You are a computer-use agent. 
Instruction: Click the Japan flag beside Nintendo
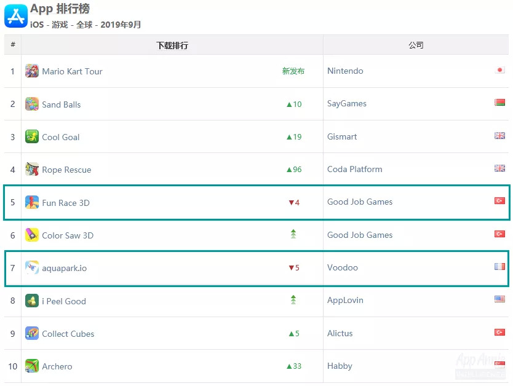tap(499, 70)
